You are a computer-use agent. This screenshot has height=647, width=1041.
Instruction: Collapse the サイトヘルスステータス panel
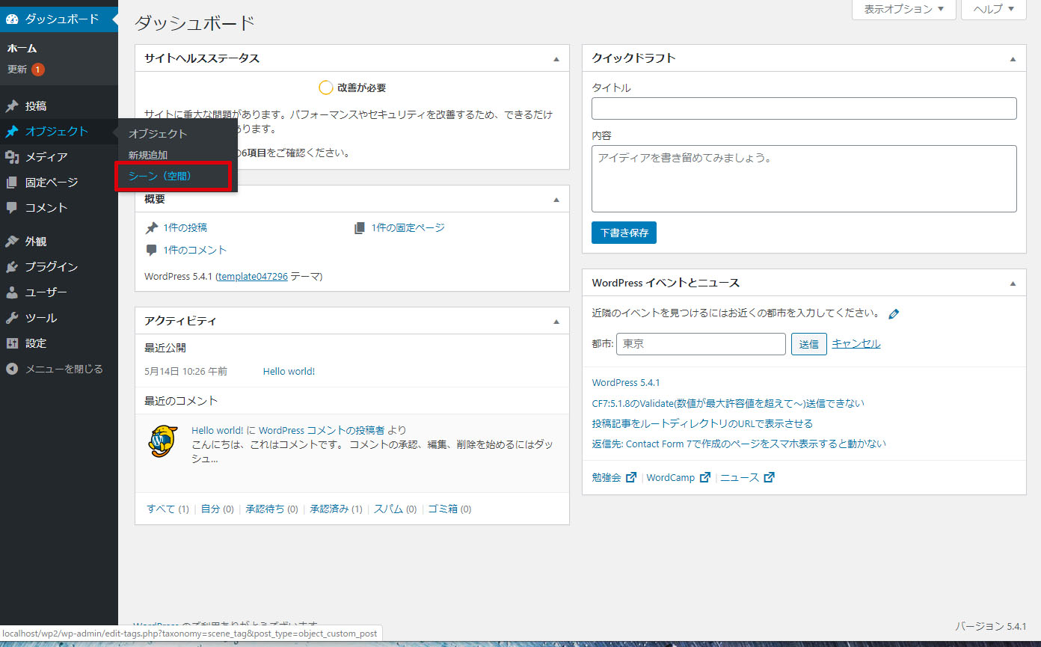(556, 58)
